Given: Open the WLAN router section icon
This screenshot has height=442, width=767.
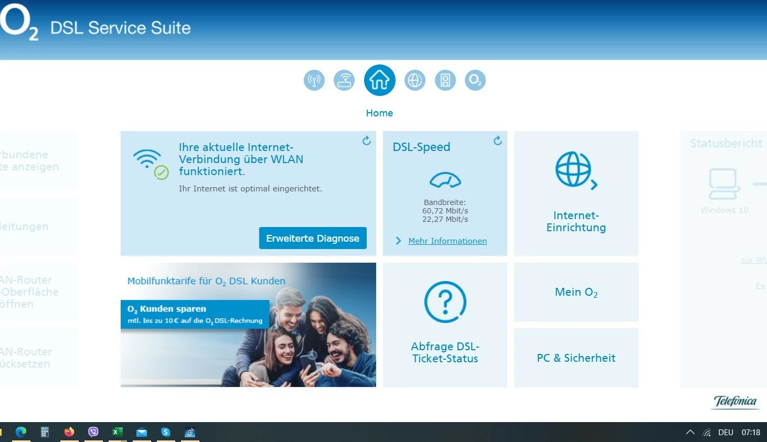Looking at the screenshot, I should click(344, 80).
